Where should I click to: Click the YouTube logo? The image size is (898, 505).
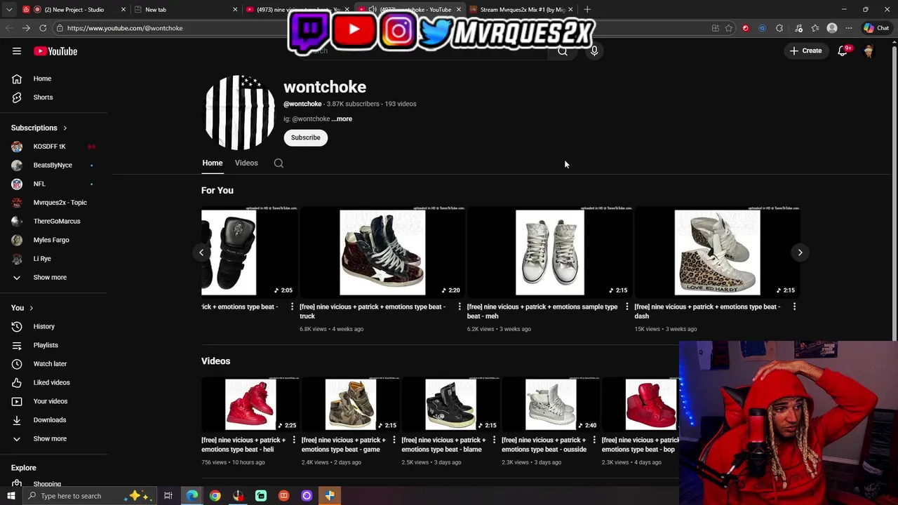pyautogui.click(x=55, y=51)
